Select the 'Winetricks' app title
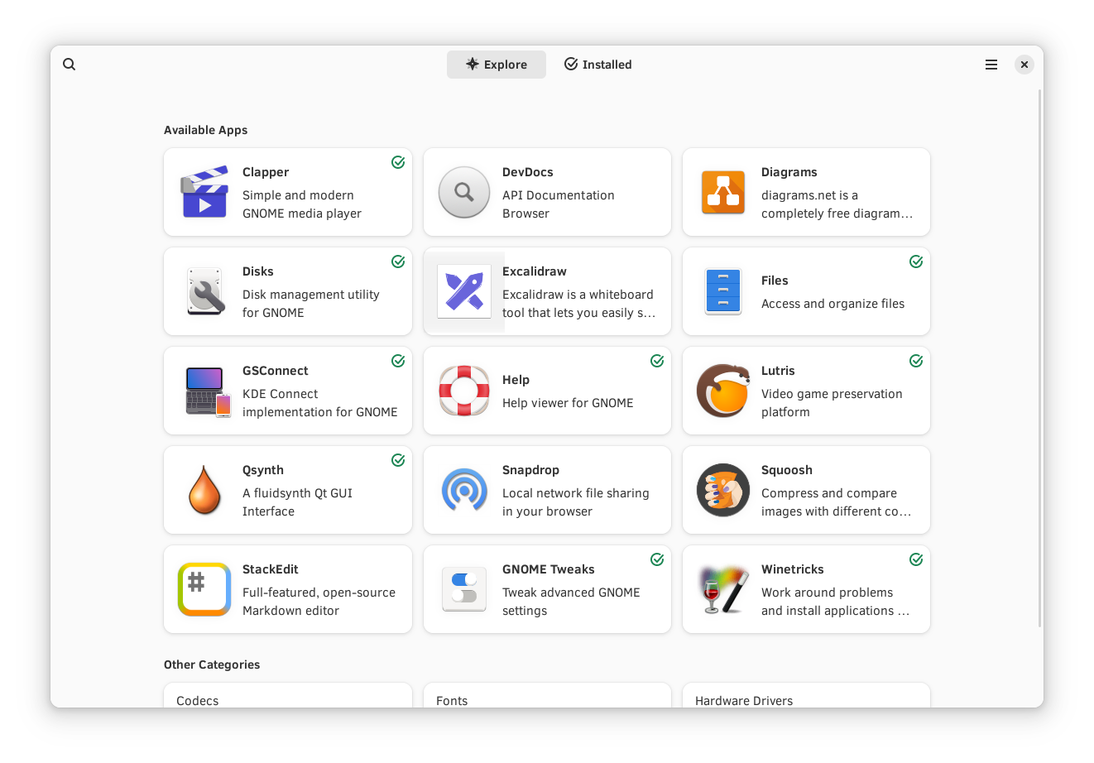 (793, 569)
